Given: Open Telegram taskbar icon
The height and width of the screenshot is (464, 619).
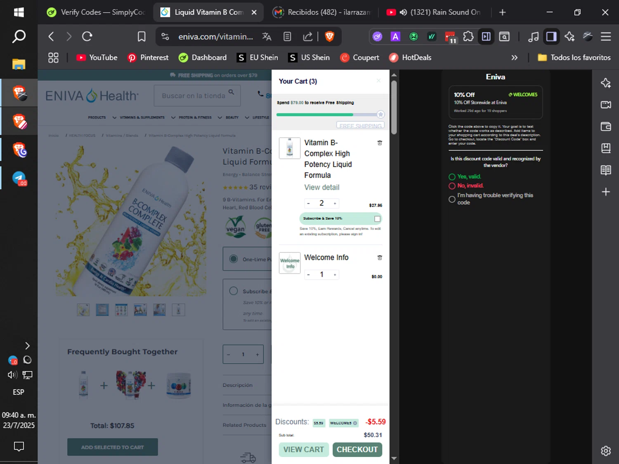Looking at the screenshot, I should pos(19,178).
